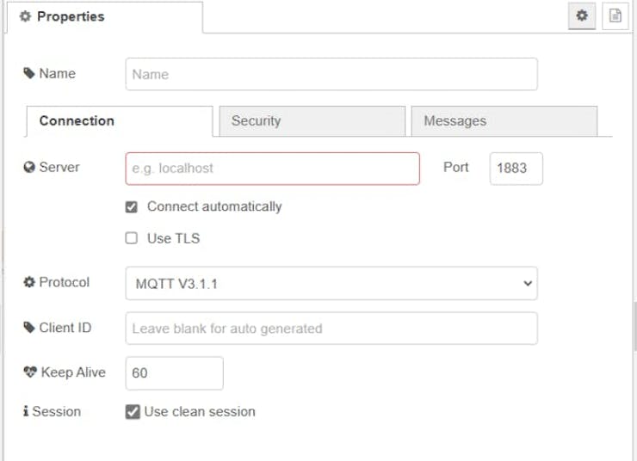
Task: Open the Messages tab
Action: point(504,121)
